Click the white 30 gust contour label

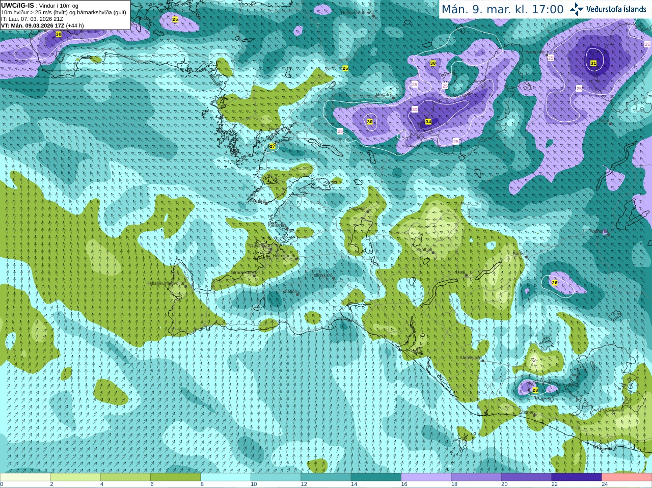click(x=415, y=110)
